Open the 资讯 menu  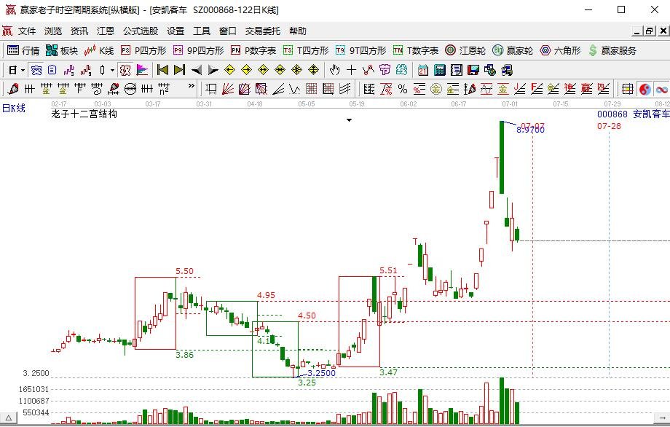pos(79,31)
